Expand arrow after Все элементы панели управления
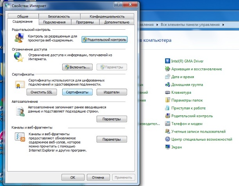This screenshot has height=186, width=239. tap(223, 25)
